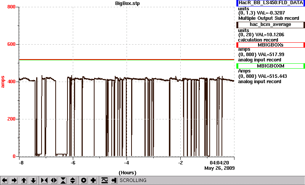Click the 200 y-axis tick label

click(11, 119)
